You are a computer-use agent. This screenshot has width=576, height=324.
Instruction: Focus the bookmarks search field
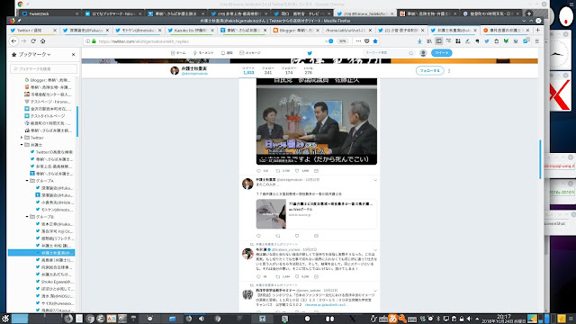[44, 68]
